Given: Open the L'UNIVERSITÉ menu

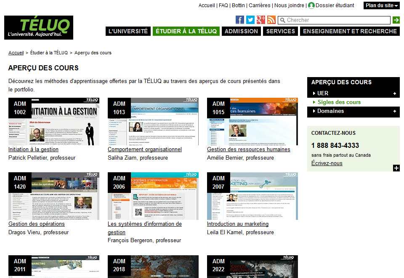Looking at the screenshot, I should click(128, 31).
